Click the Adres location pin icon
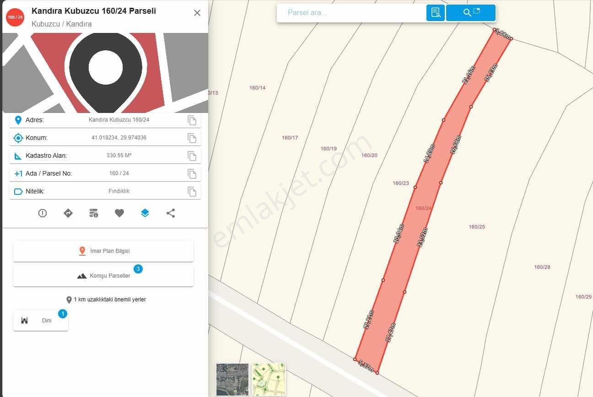This screenshot has width=593, height=397. (18, 120)
